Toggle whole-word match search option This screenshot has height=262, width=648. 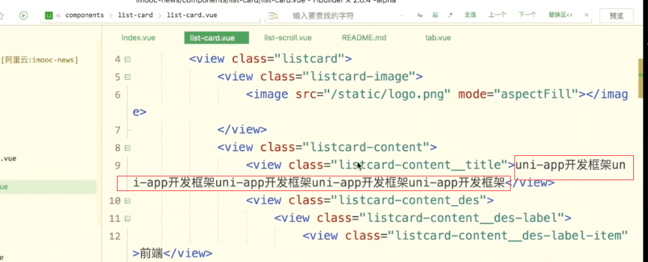tap(435, 15)
